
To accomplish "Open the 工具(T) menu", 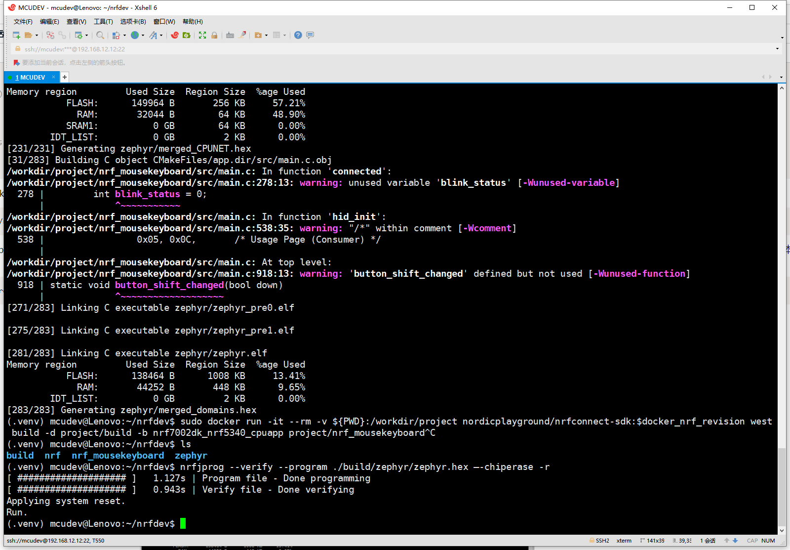I will tap(103, 22).
